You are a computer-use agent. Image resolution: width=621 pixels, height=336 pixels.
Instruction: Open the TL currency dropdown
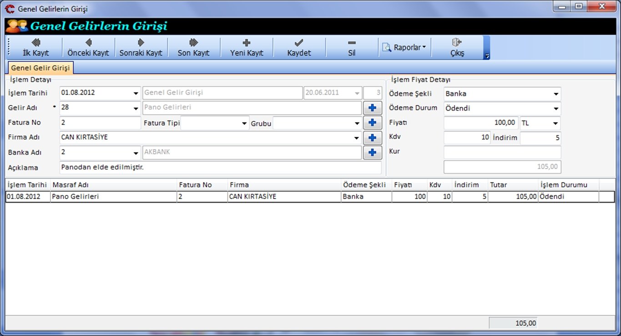(555, 123)
